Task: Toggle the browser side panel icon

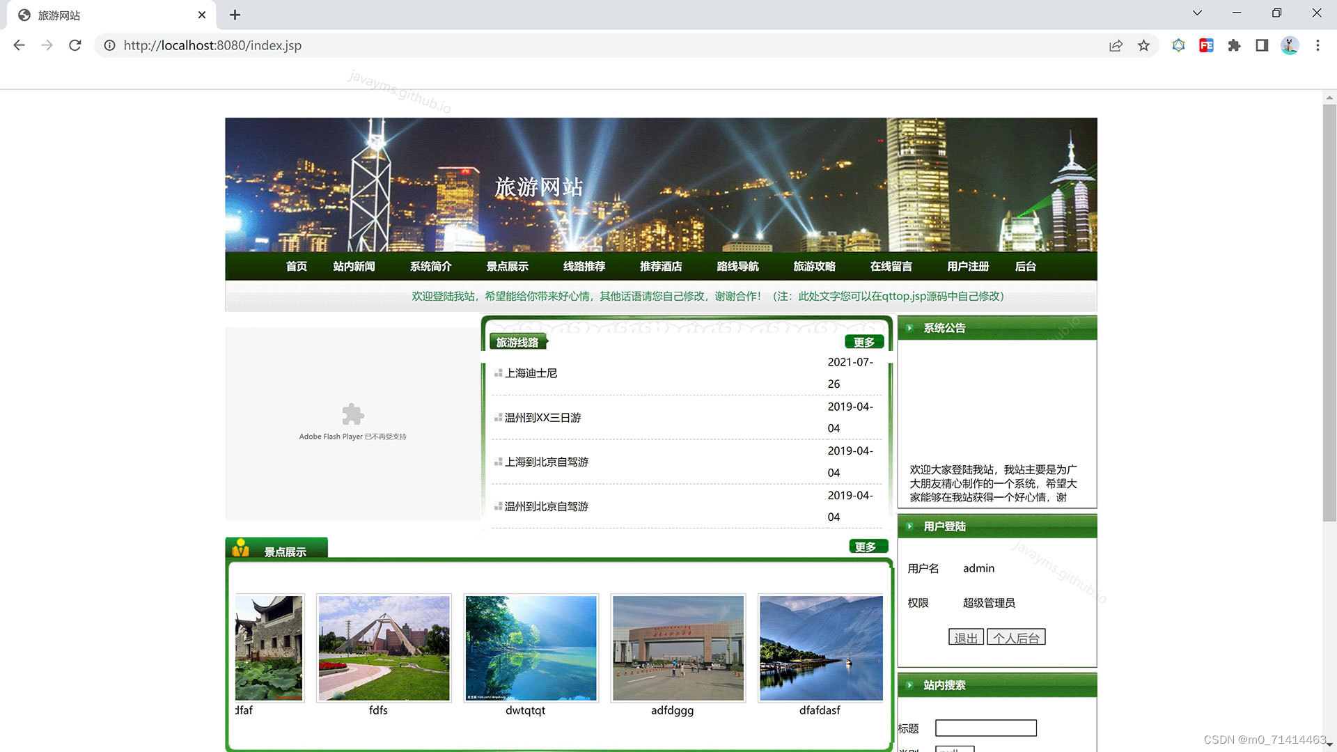Action: (1262, 45)
